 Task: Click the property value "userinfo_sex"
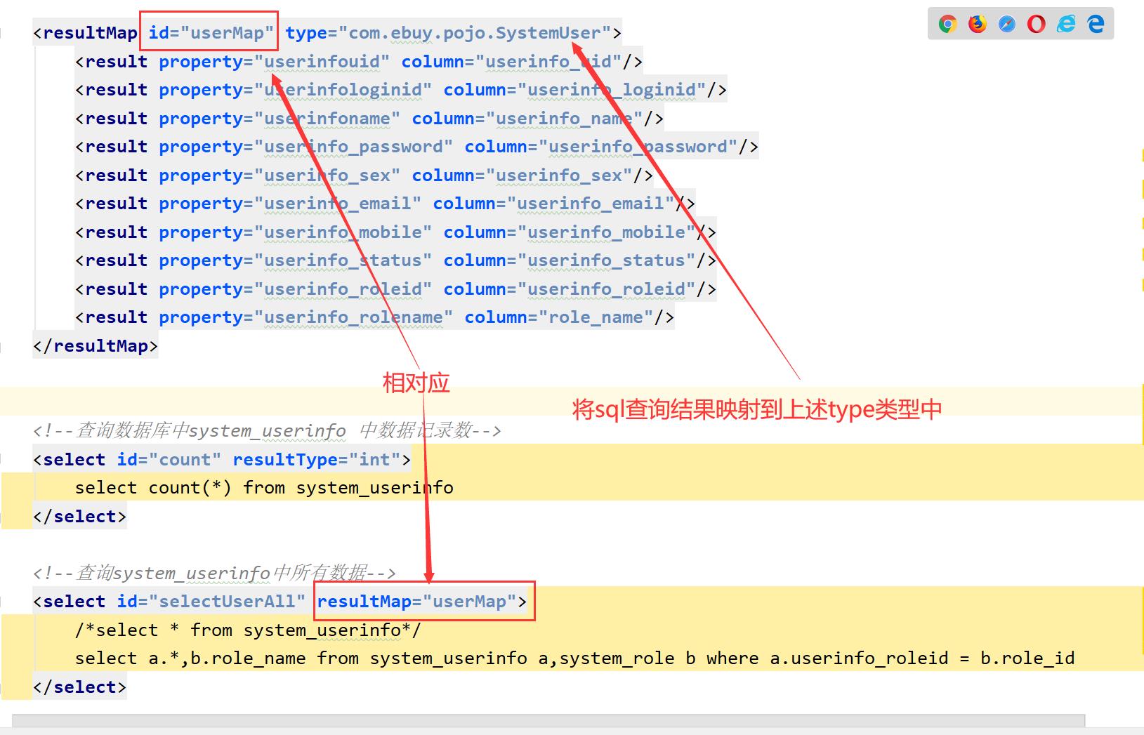coord(327,176)
